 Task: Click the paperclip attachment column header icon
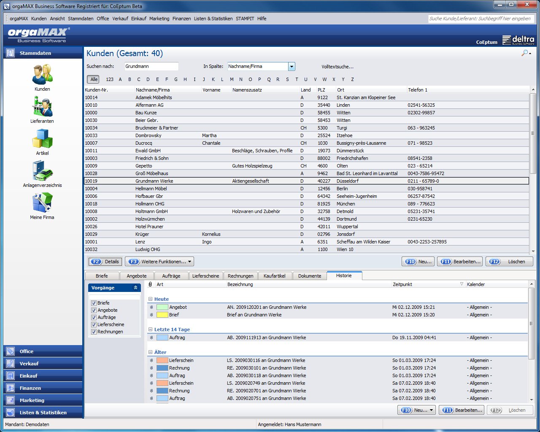tap(151, 284)
